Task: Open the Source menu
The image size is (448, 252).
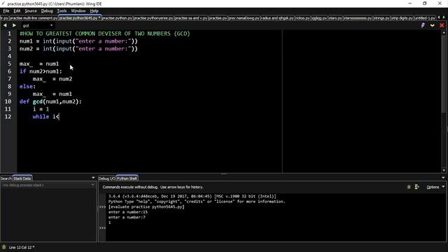Action: click(31, 11)
